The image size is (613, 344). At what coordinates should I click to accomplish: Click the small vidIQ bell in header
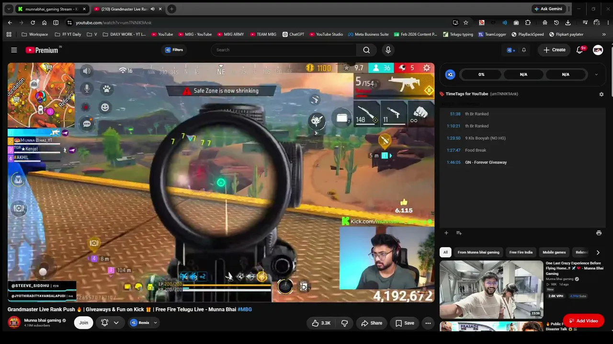point(524,50)
